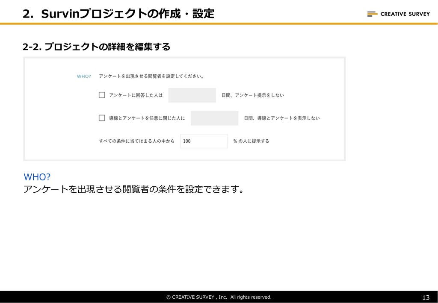This screenshot has width=438, height=303.
Task: Click the copyright notice in the footer
Action: (219, 297)
